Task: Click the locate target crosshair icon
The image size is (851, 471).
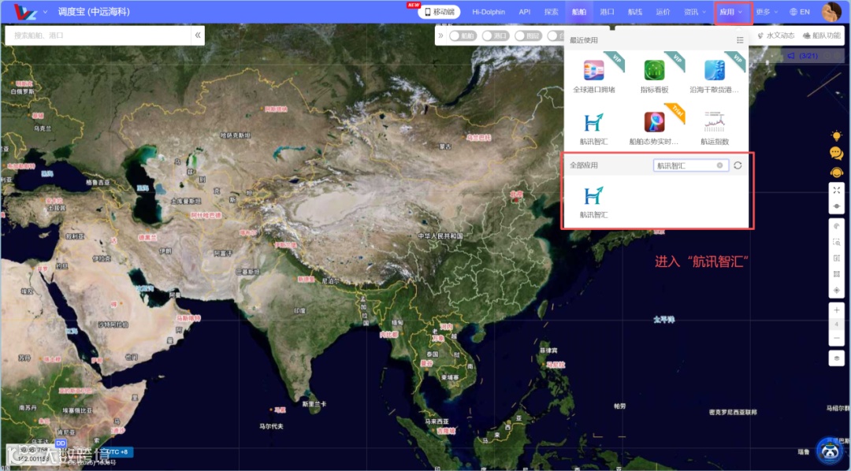Action: tap(836, 291)
